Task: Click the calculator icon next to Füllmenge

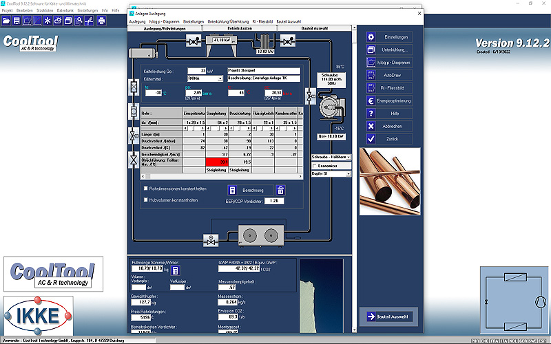Action: [x=175, y=270]
